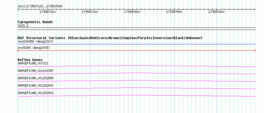
Task: Open RAPGEF4|NM_007023 transcript label
Action: point(33,64)
